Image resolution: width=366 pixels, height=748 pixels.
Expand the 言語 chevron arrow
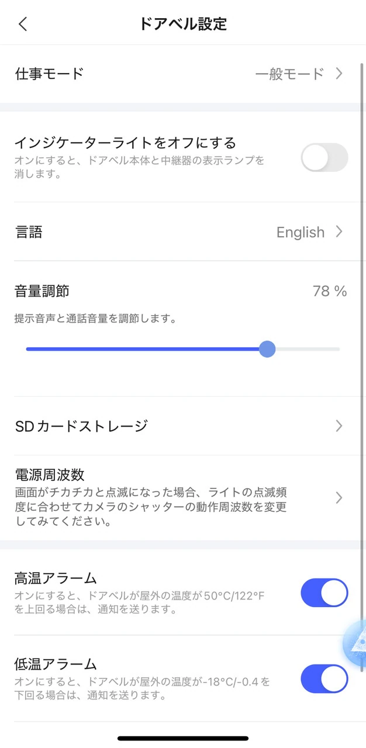[x=339, y=232]
